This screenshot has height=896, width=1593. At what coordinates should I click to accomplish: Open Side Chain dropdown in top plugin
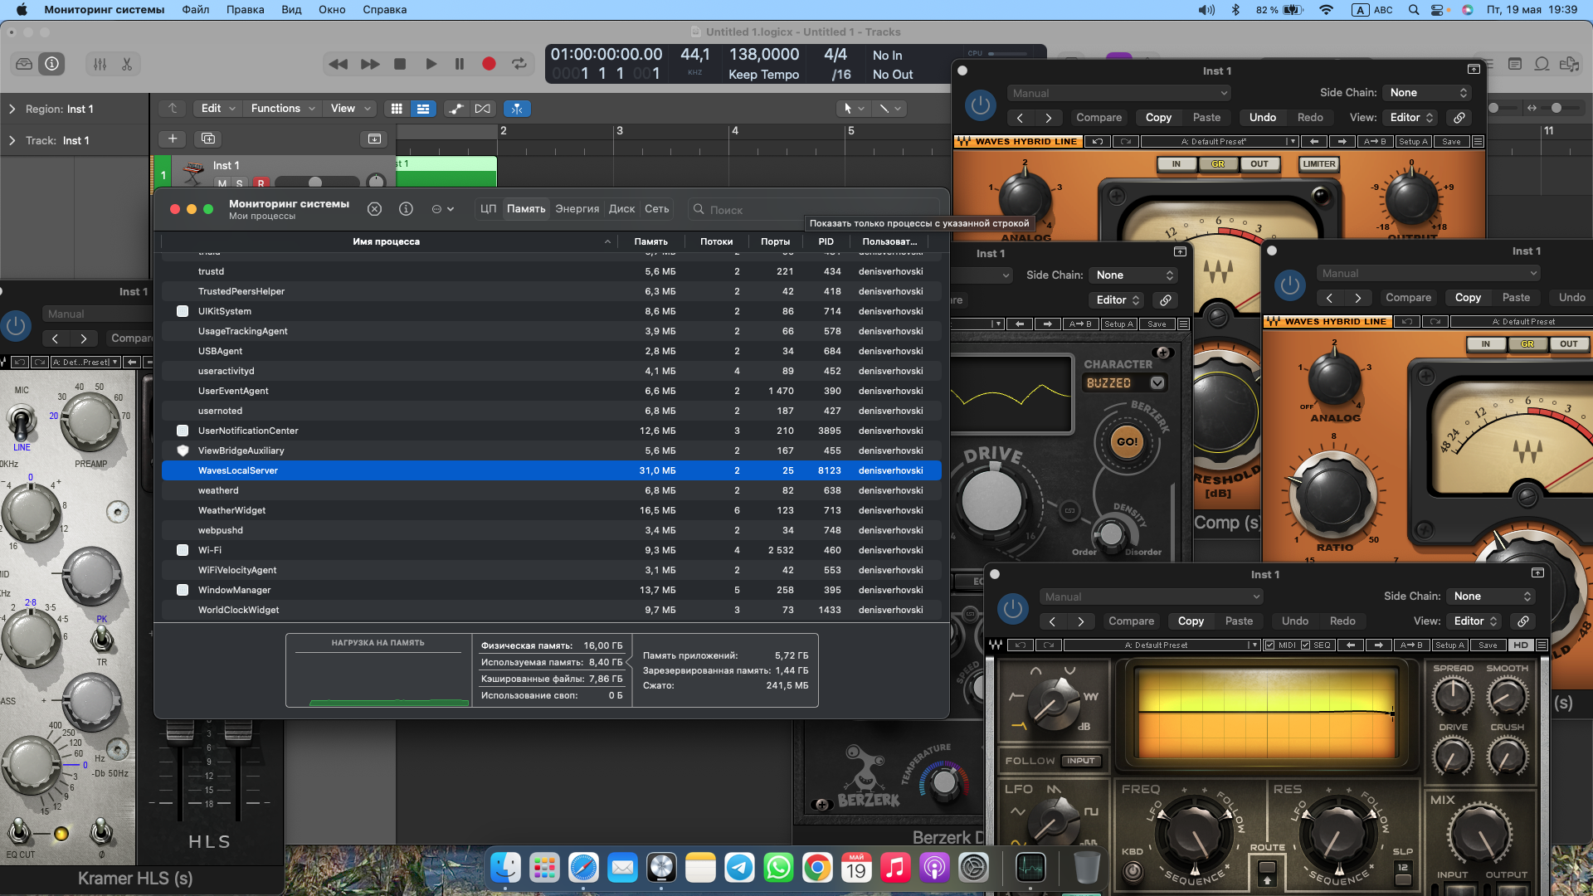(1429, 93)
